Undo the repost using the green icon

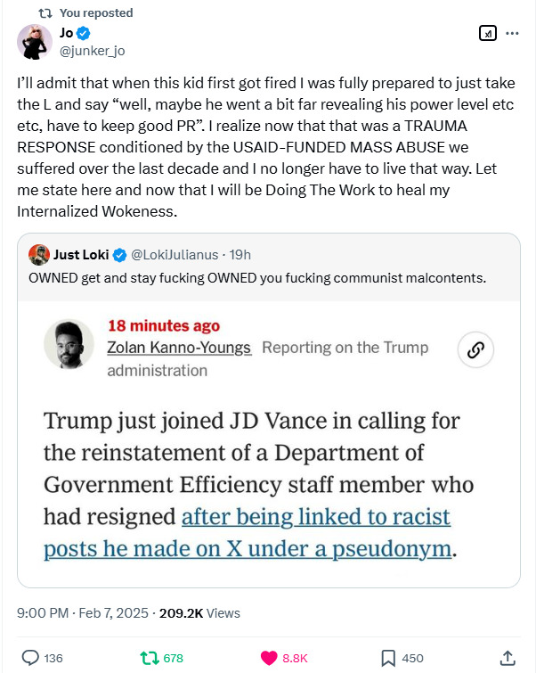click(150, 658)
